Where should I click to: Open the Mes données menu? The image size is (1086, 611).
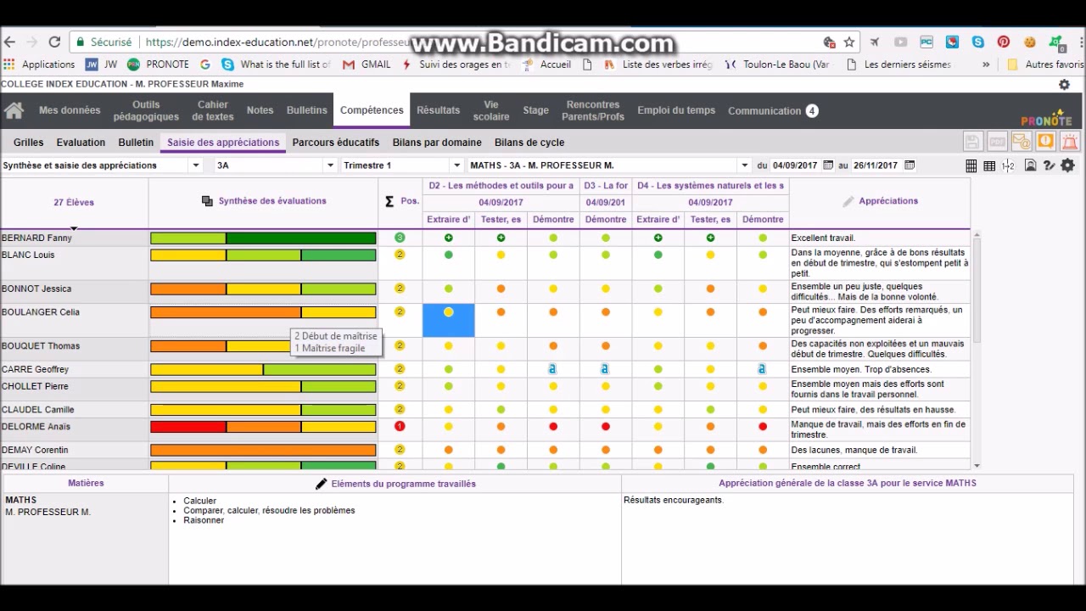point(70,110)
